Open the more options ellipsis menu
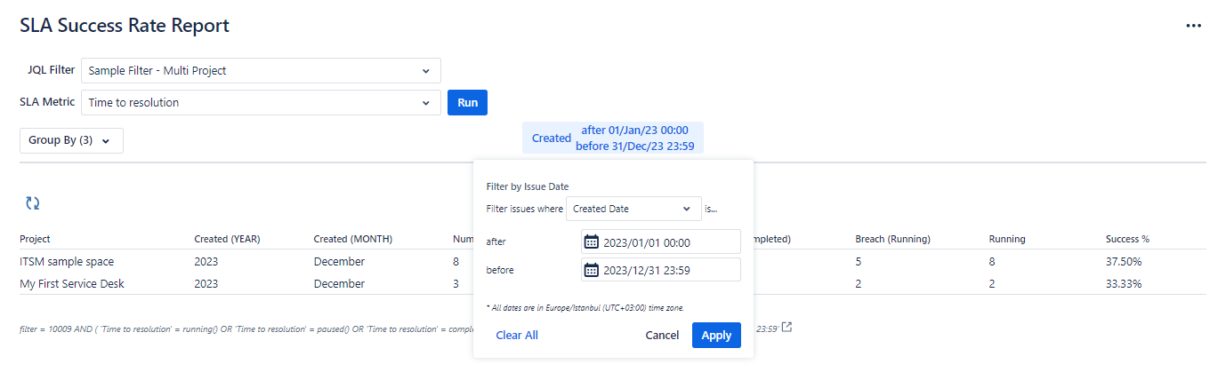 pyautogui.click(x=1194, y=26)
